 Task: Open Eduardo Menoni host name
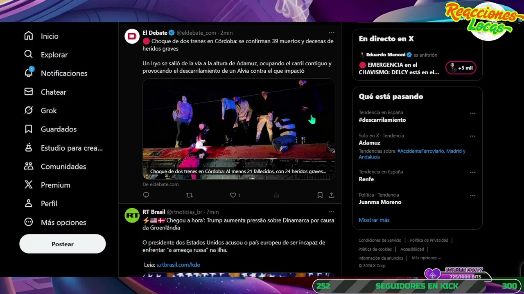click(385, 55)
